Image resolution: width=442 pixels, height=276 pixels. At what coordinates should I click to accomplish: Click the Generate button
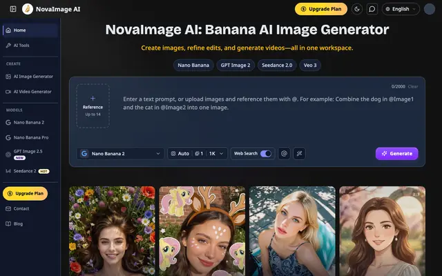(397, 153)
